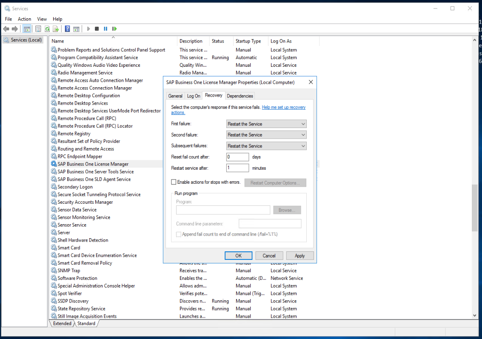This screenshot has width=482, height=339.
Task: Click the services list vertical scrollbar thumb
Action: [474, 208]
